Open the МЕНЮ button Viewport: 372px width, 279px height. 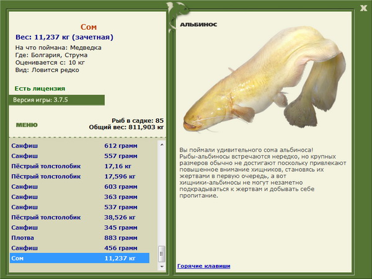tap(27, 125)
